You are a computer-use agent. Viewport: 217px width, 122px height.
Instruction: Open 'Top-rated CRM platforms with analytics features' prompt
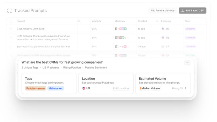pyautogui.click(x=43, y=47)
